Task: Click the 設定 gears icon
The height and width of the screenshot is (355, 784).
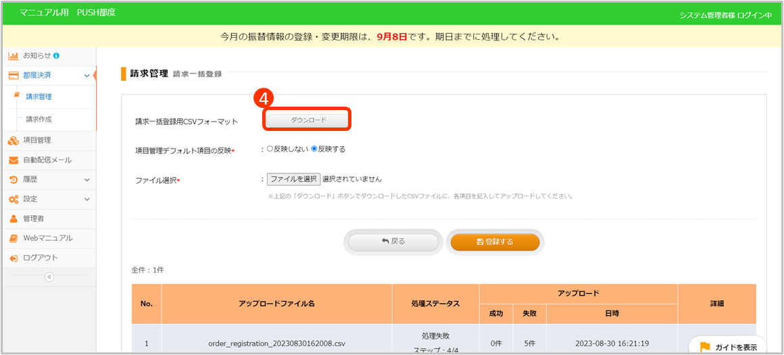Action: [14, 199]
